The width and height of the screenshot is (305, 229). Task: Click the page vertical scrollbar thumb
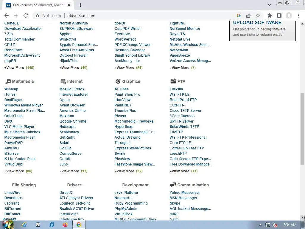pyautogui.click(x=302, y=129)
